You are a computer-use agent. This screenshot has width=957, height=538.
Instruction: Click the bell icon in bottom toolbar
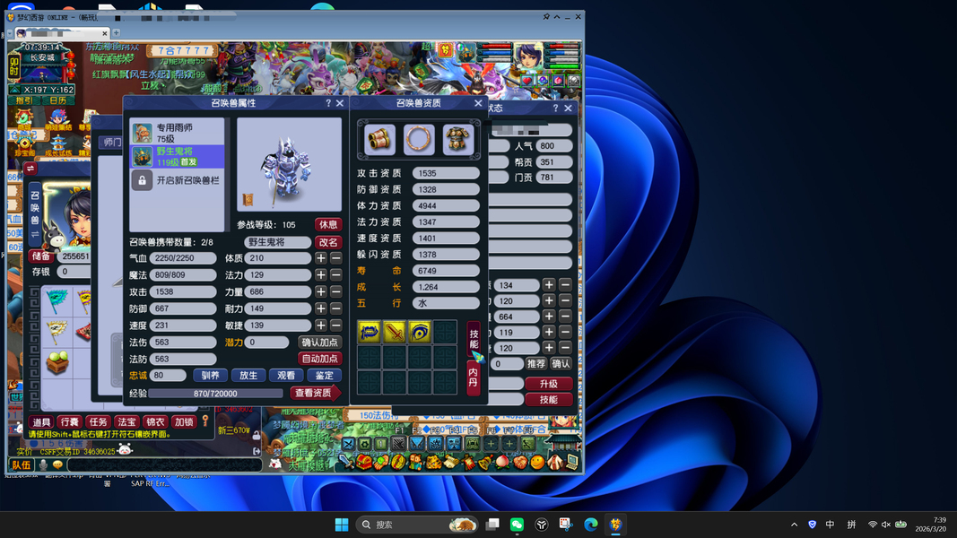[x=485, y=463]
